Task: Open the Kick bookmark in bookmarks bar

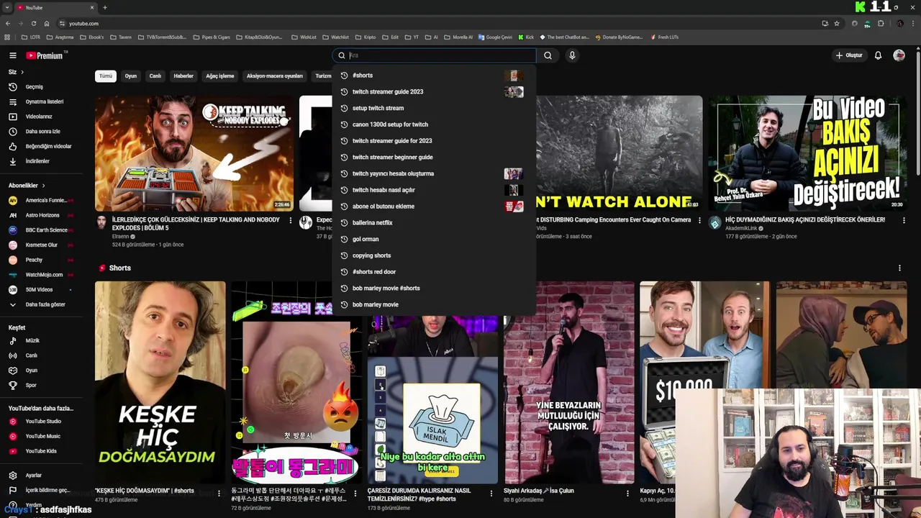Action: click(x=526, y=37)
